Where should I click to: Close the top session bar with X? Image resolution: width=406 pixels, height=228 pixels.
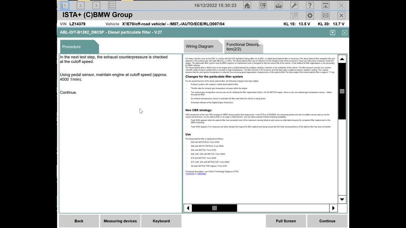pyautogui.click(x=341, y=5)
